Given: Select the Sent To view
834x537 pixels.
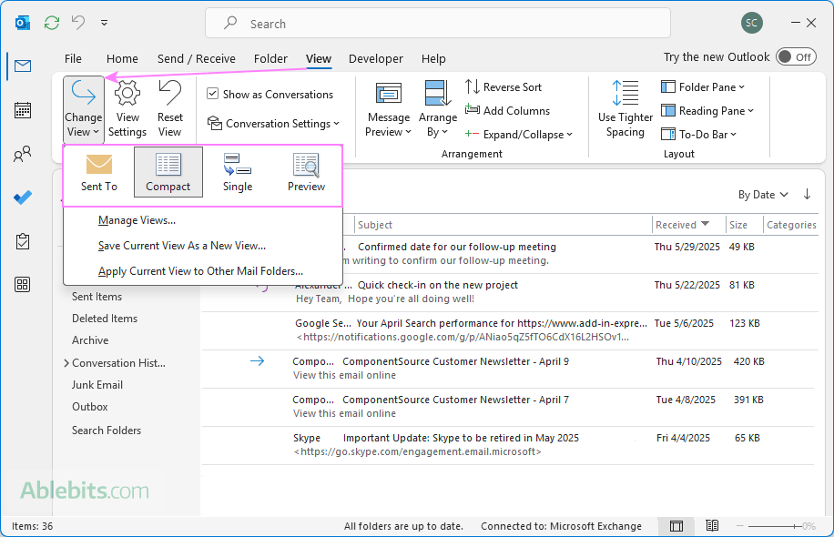Looking at the screenshot, I should tap(99, 172).
